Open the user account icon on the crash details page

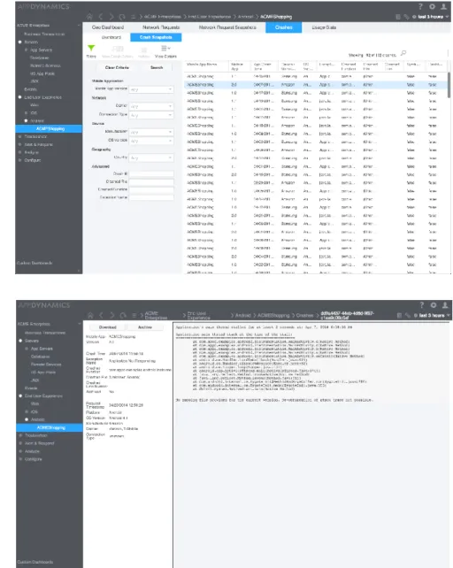click(x=445, y=305)
